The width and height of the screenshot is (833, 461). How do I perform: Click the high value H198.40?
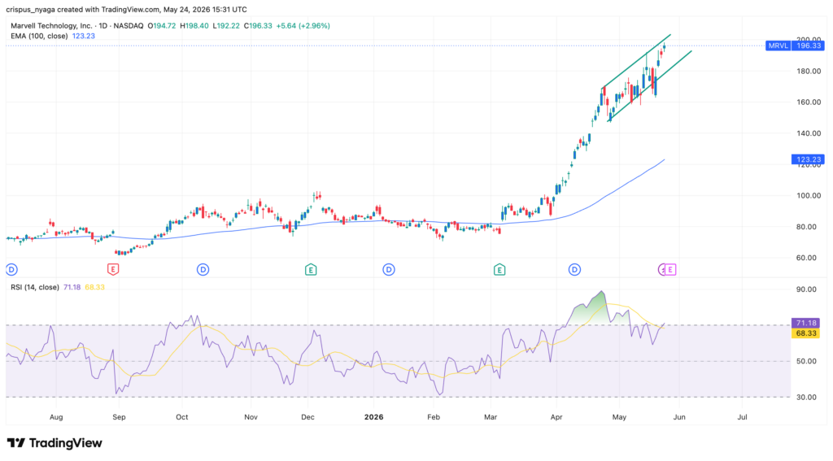[x=194, y=25]
